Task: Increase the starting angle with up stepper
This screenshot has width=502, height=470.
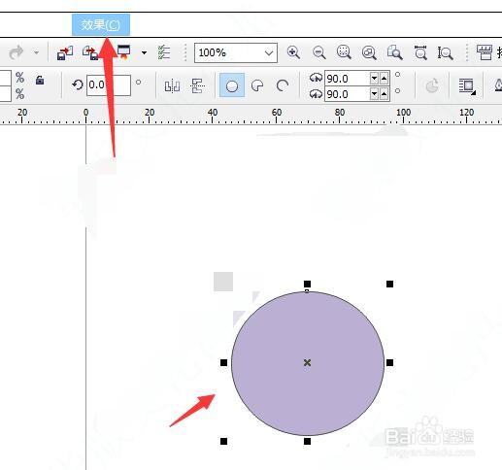Action: (x=384, y=79)
